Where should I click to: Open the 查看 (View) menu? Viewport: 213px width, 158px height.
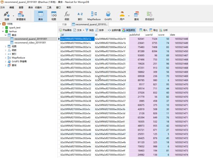[21, 7]
